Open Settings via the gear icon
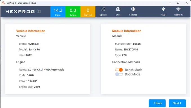 coord(133,9)
